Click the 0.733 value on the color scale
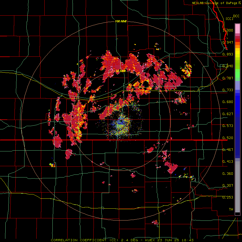The width and height of the screenshot is (242, 242). pos(228,90)
